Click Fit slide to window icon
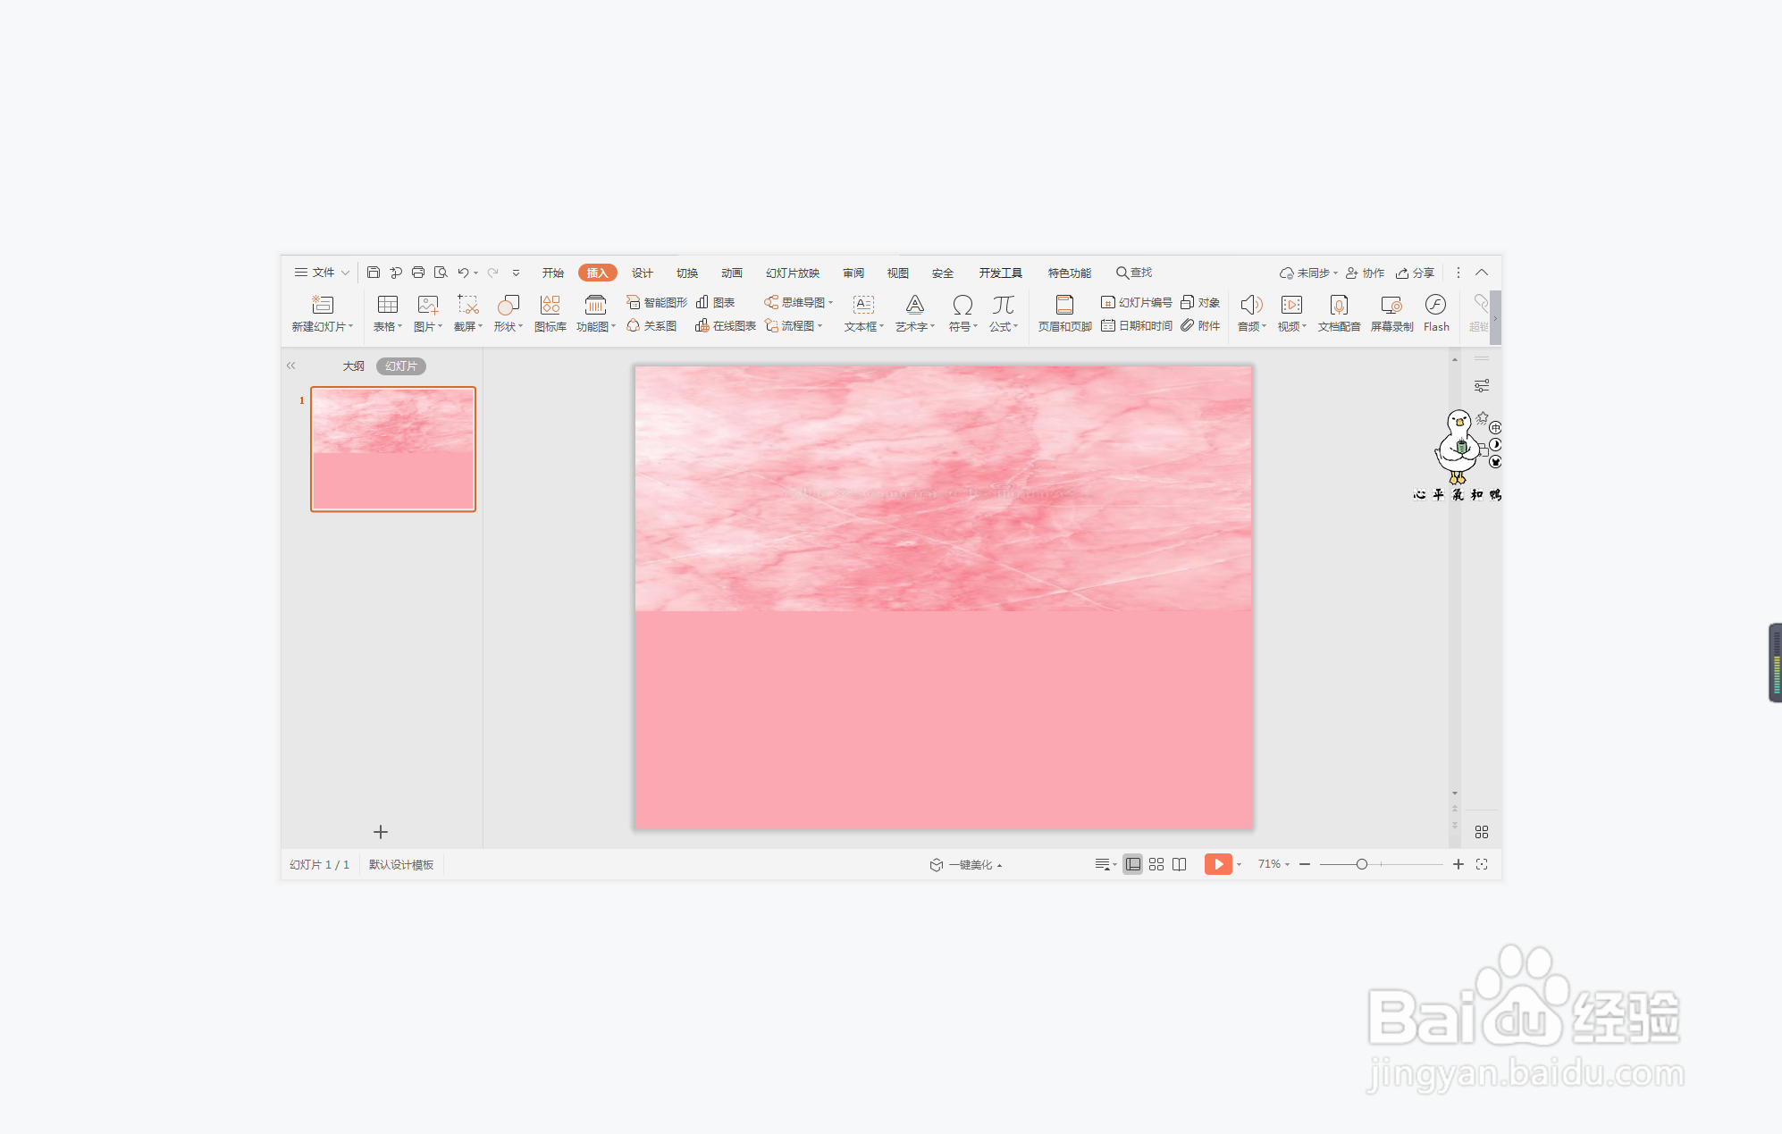1782x1134 pixels. pos(1482,864)
